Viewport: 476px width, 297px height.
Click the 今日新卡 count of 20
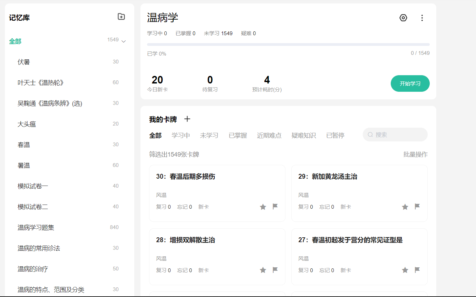[x=157, y=80]
